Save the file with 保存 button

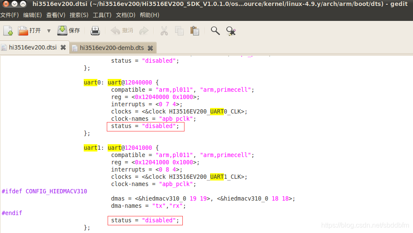(69, 31)
